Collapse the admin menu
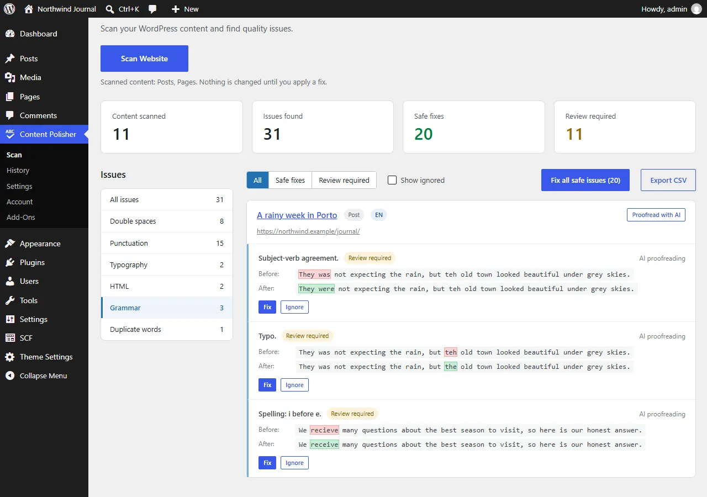Image resolution: width=707 pixels, height=497 pixels. coord(44,376)
